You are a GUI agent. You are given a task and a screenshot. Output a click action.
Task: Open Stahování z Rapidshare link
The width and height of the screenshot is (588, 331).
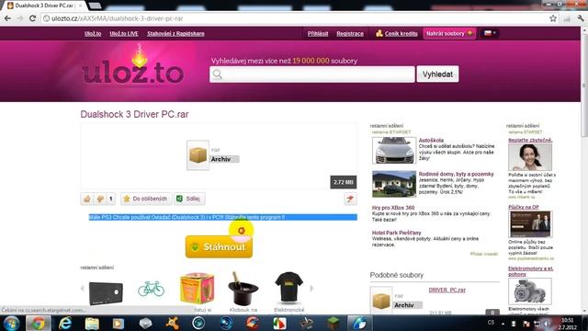[175, 33]
